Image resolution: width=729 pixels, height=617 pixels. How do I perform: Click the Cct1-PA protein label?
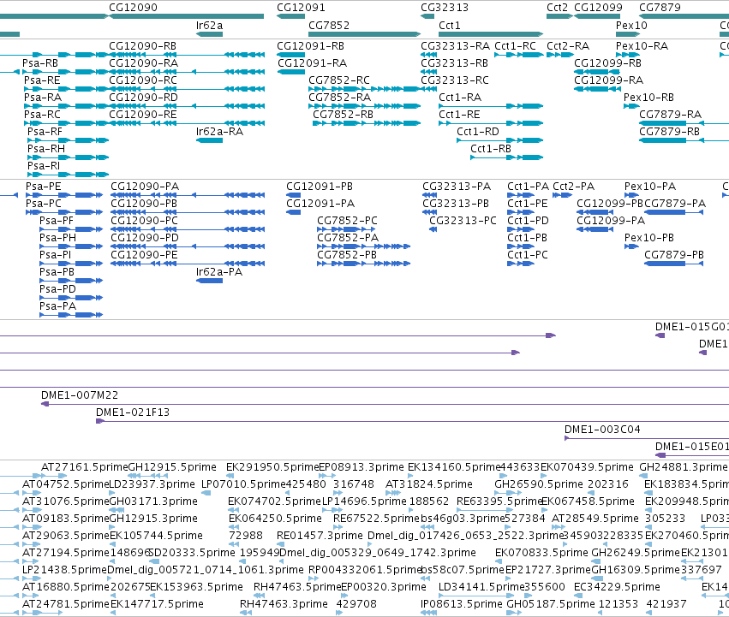point(528,187)
